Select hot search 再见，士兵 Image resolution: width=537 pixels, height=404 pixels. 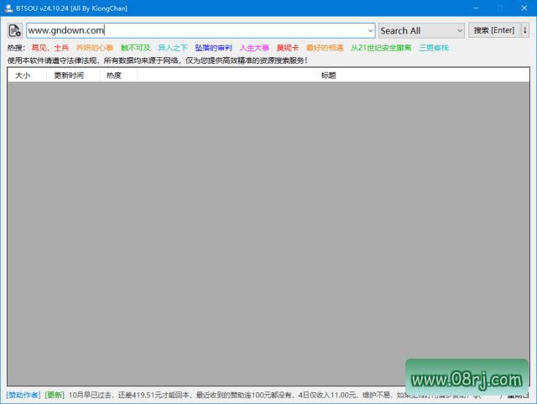pos(50,48)
